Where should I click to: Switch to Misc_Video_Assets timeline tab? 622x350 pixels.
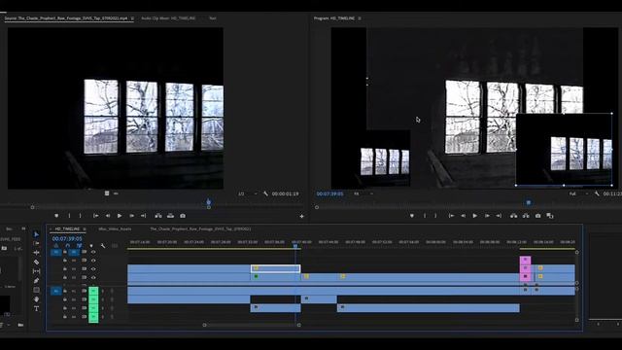115,229
